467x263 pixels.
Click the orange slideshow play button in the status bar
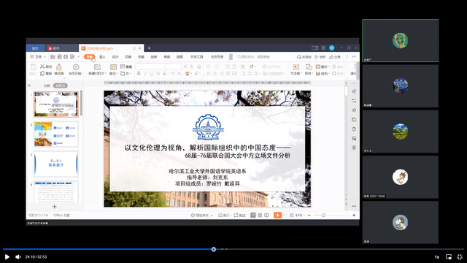[x=277, y=215]
